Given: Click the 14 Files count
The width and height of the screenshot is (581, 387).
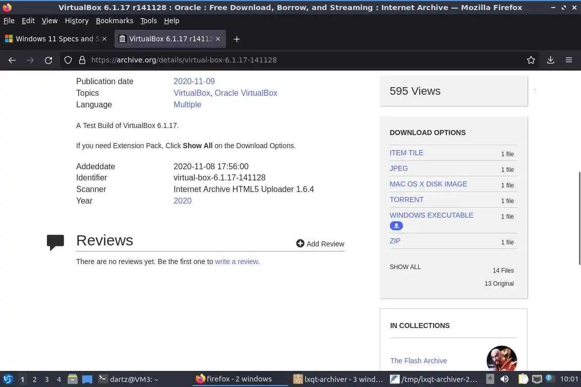Looking at the screenshot, I should pos(503,270).
